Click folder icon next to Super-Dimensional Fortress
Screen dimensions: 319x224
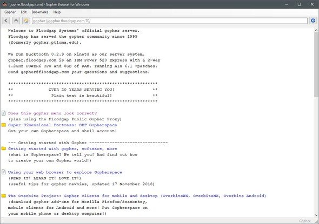(x=4, y=125)
